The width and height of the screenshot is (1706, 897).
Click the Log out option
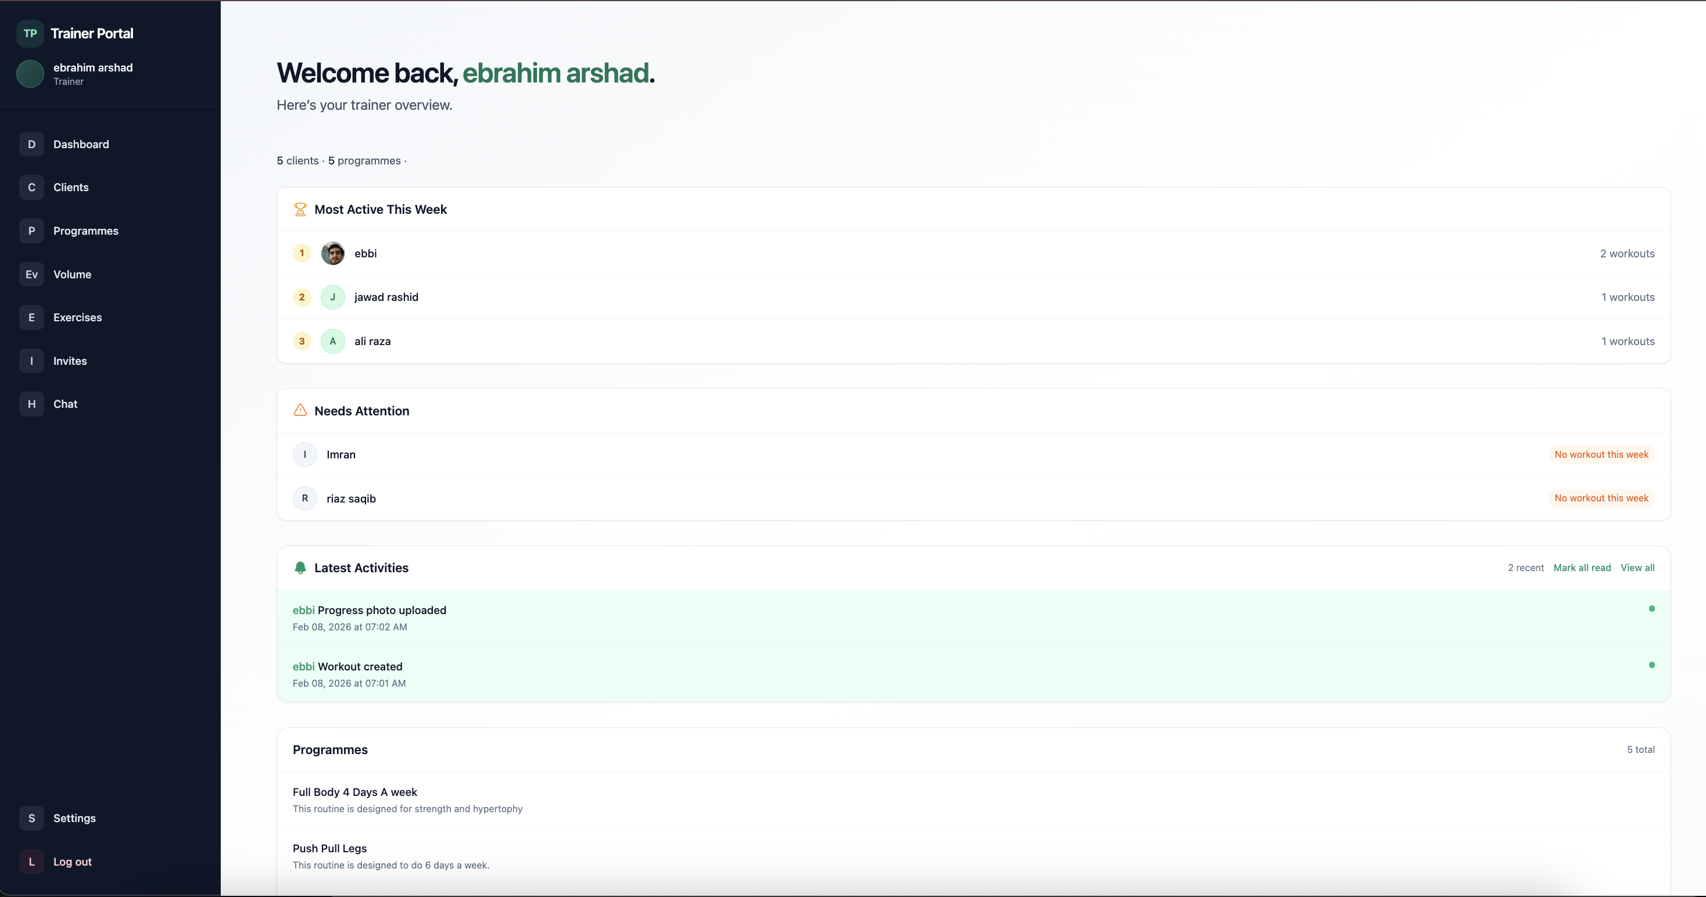[x=73, y=861]
